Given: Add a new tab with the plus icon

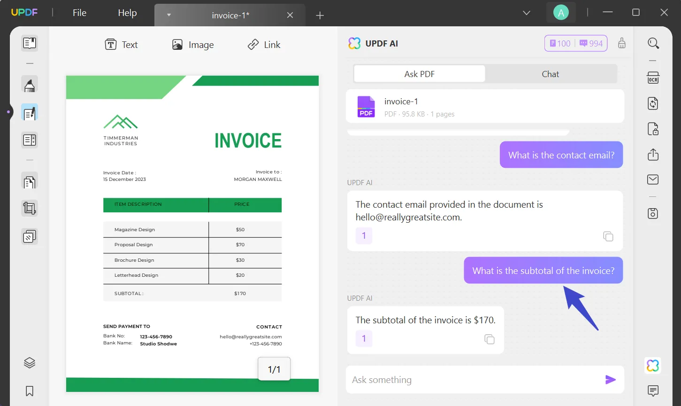Looking at the screenshot, I should point(320,16).
